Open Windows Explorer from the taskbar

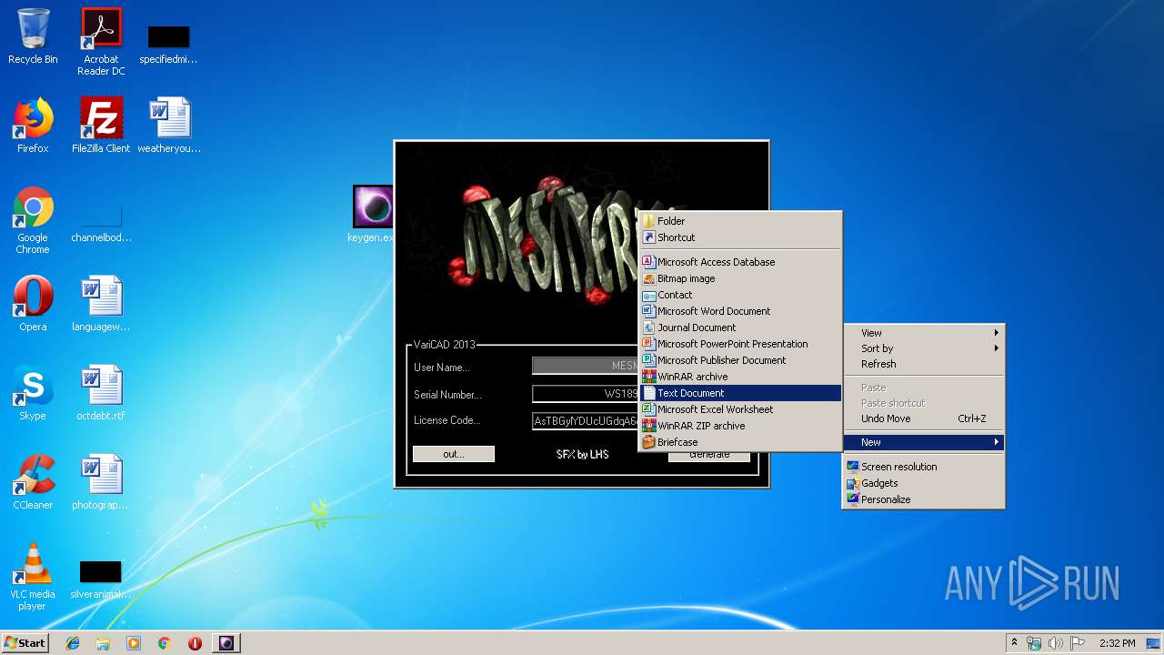[x=103, y=643]
